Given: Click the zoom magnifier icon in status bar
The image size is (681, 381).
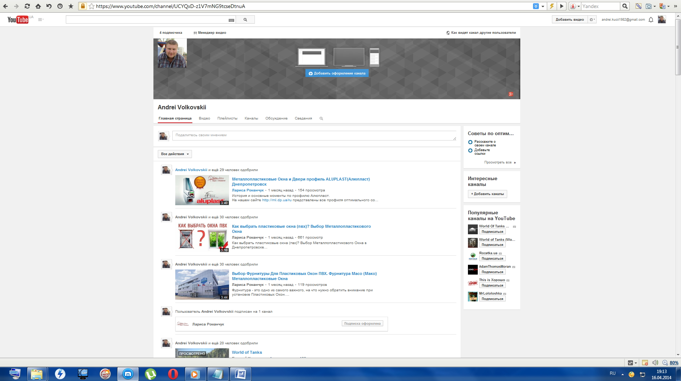Looking at the screenshot, I should point(665,362).
